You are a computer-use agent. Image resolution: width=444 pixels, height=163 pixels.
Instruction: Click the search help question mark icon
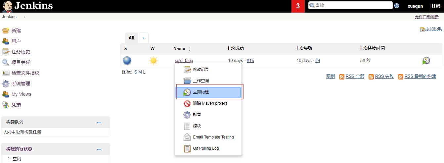397,6
